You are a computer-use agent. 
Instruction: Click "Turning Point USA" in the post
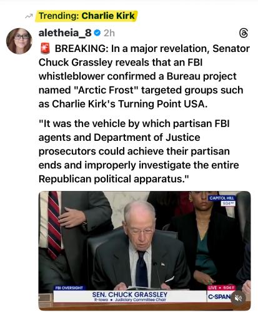pyautogui.click(x=163, y=104)
